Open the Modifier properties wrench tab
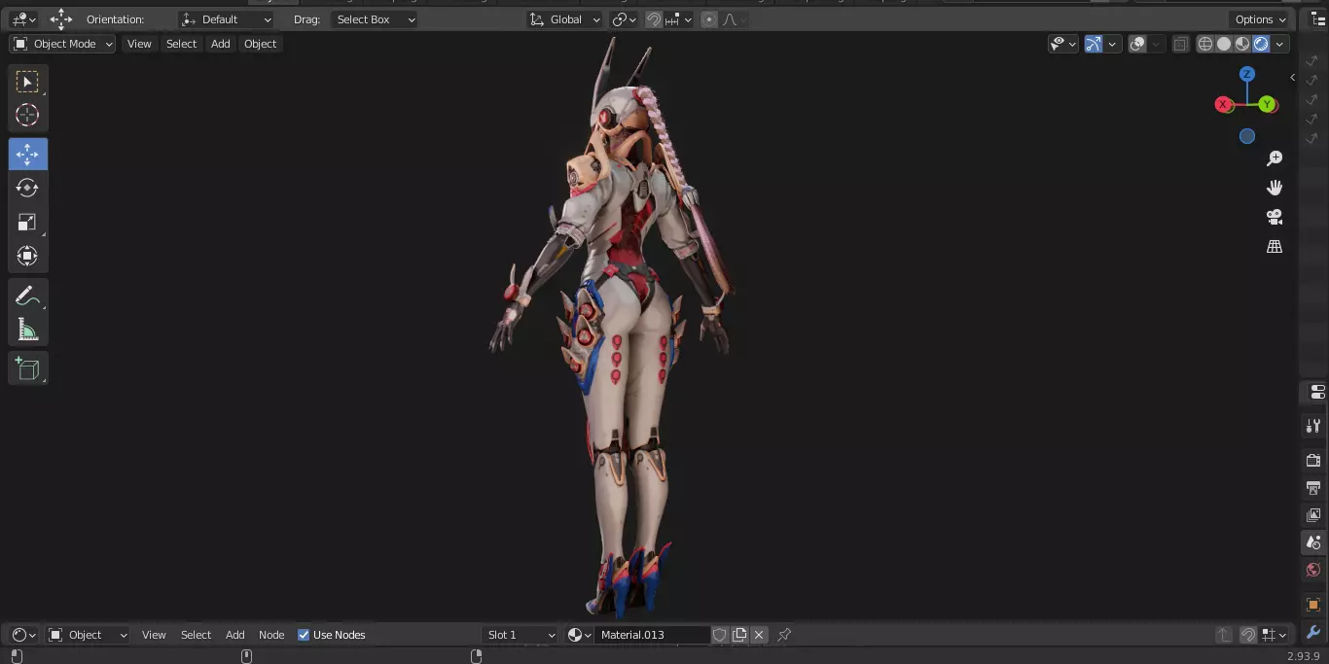 click(1313, 632)
